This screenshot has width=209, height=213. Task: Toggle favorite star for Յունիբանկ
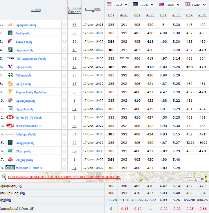[64, 33]
